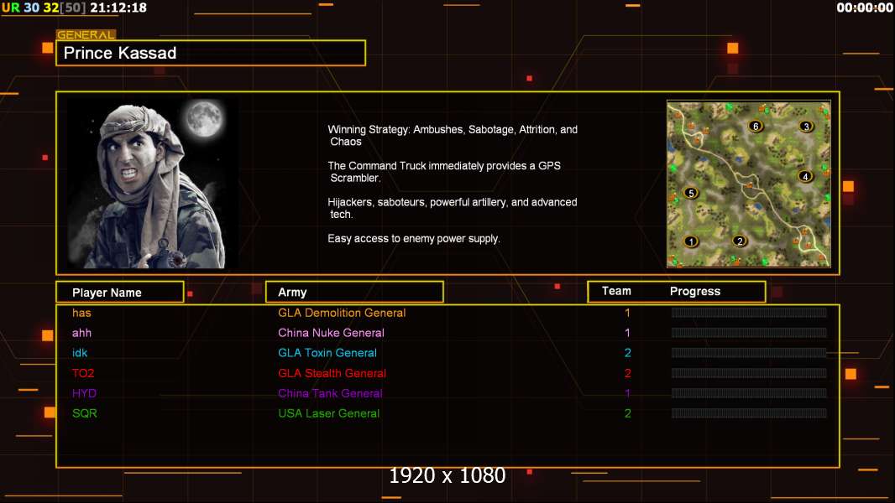Viewport: 895px width, 503px height.
Task: Click the Command Truck GPS Scrambler text
Action: click(444, 172)
